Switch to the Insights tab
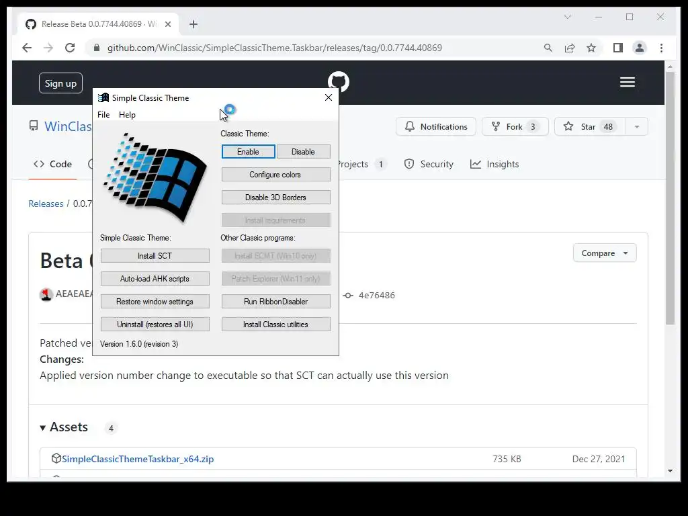The height and width of the screenshot is (516, 688). (494, 164)
